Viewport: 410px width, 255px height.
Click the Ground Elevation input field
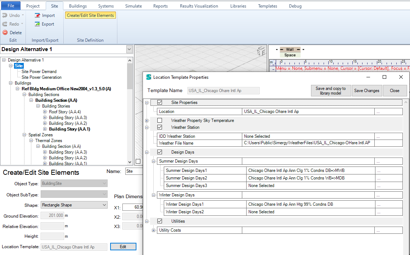click(x=52, y=215)
